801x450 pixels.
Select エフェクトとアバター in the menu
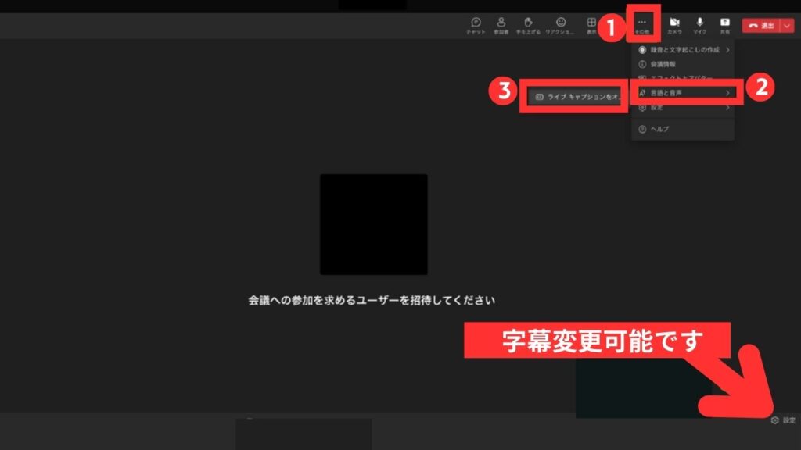[683, 77]
